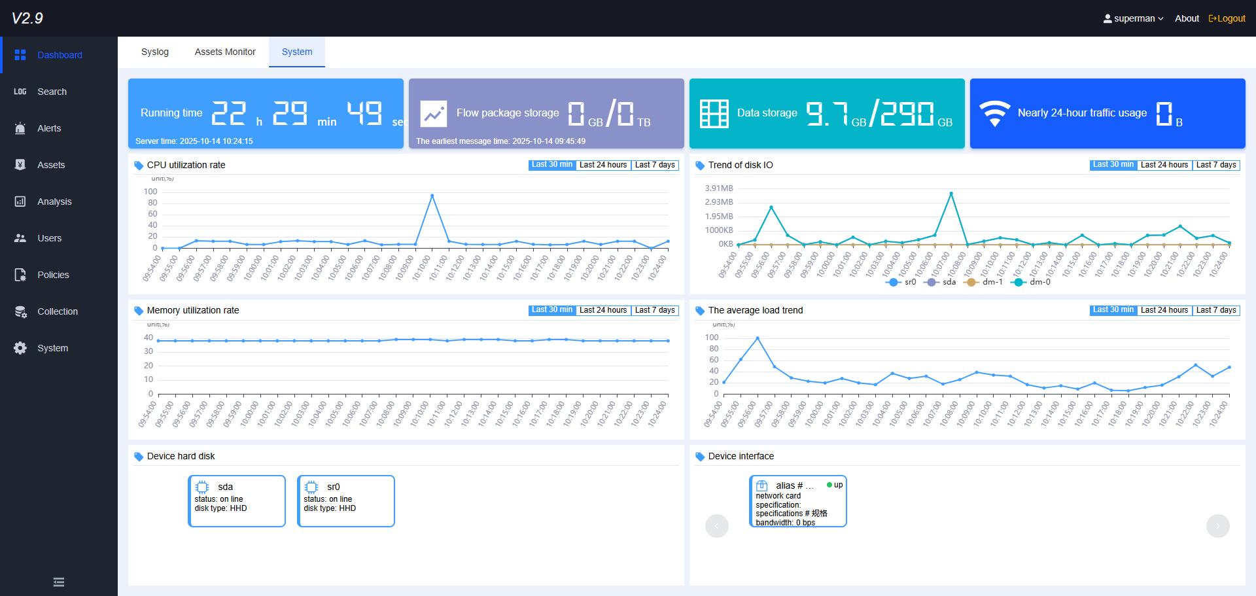Open the System settings gear in sidebar

click(x=20, y=348)
